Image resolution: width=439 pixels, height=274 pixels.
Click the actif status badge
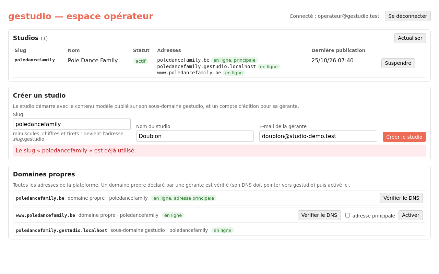tap(141, 61)
